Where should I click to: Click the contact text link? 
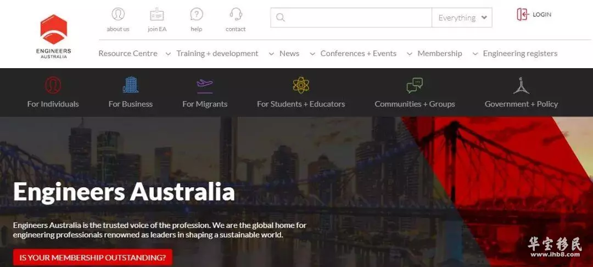[x=236, y=29]
